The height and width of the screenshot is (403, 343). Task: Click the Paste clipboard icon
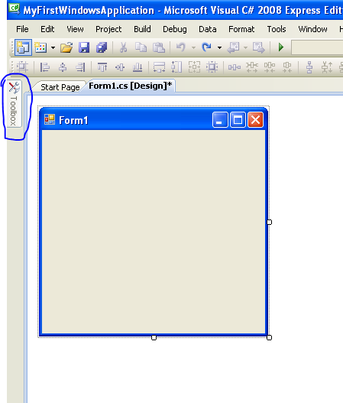(x=159, y=47)
